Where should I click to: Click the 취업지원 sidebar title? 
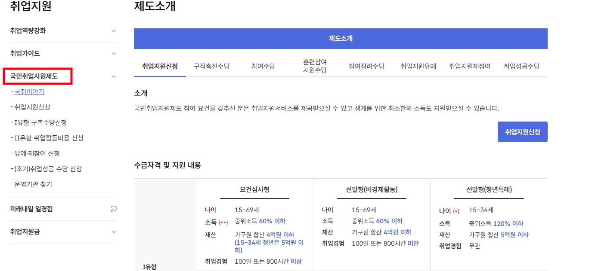coord(31,6)
